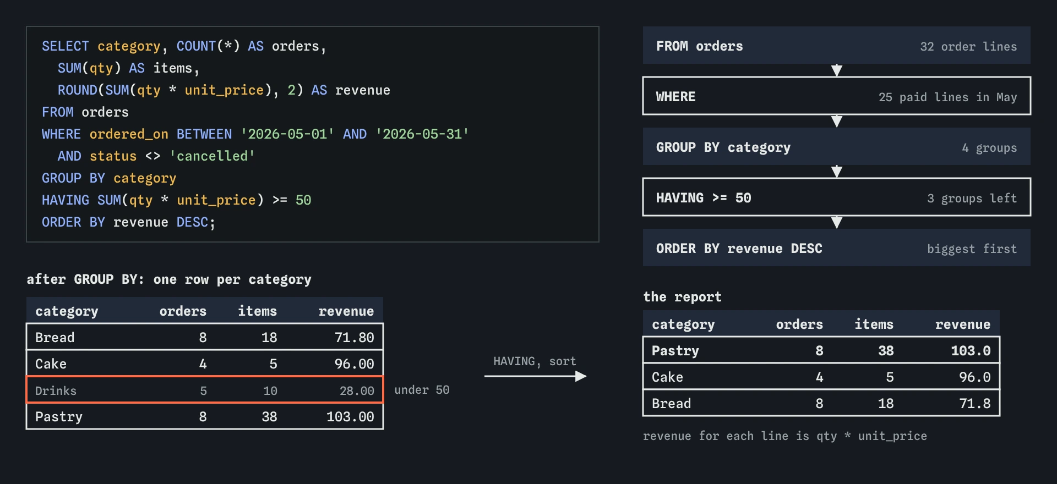Click the "96.00" revenue value for Cake

point(354,364)
